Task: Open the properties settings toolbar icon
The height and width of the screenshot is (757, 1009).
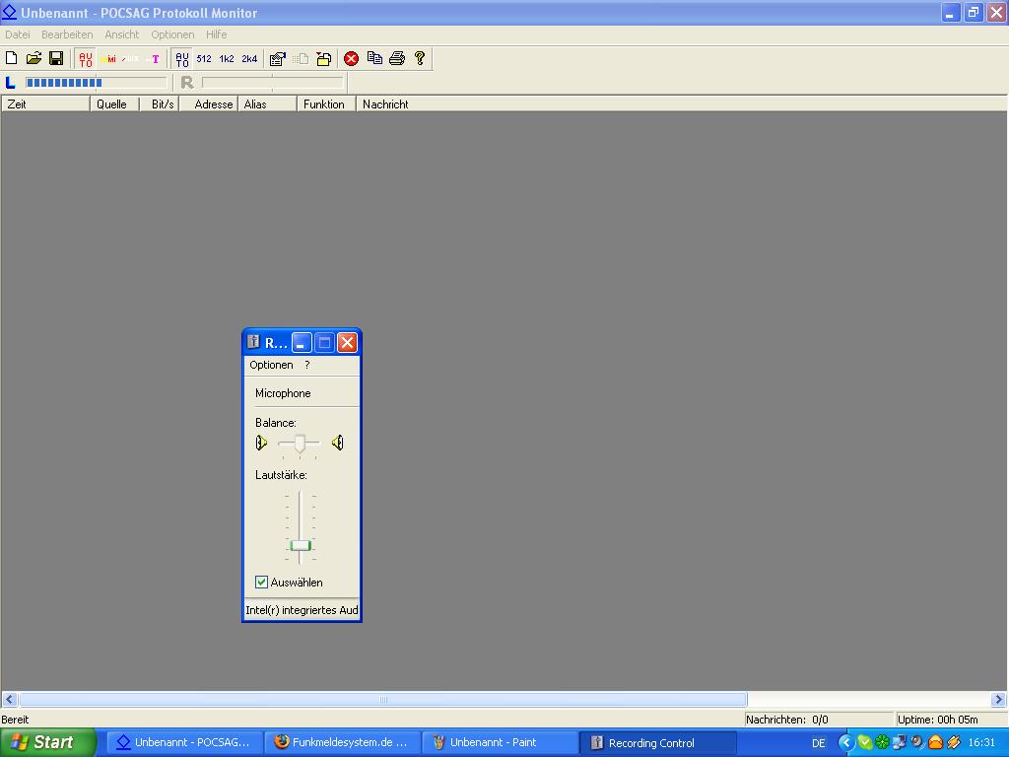Action: (278, 59)
